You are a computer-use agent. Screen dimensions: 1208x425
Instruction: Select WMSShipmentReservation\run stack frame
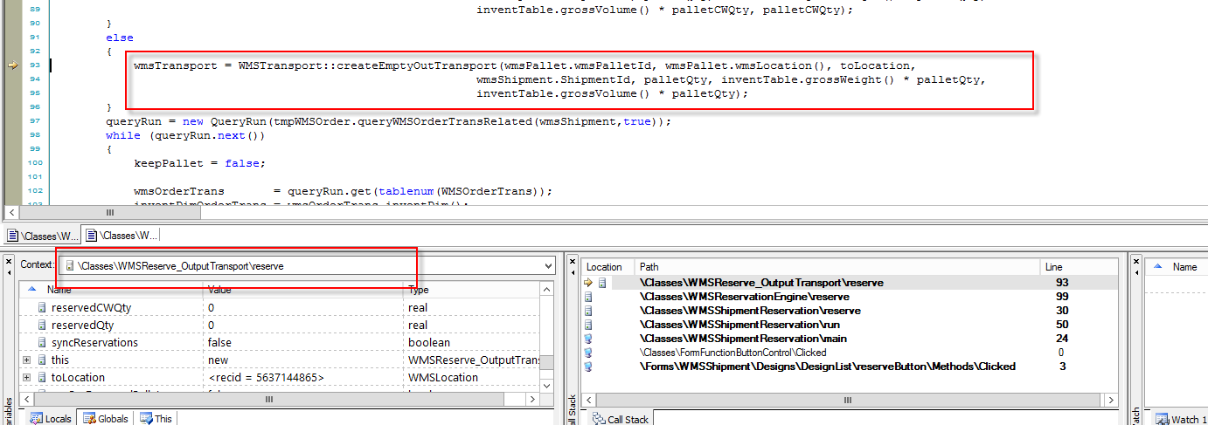click(x=749, y=325)
